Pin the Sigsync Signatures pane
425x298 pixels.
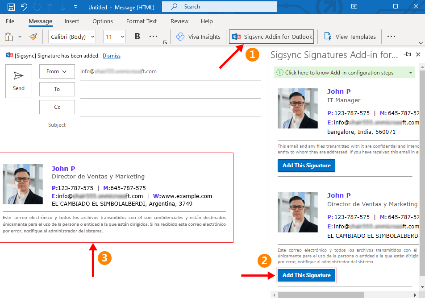click(407, 54)
